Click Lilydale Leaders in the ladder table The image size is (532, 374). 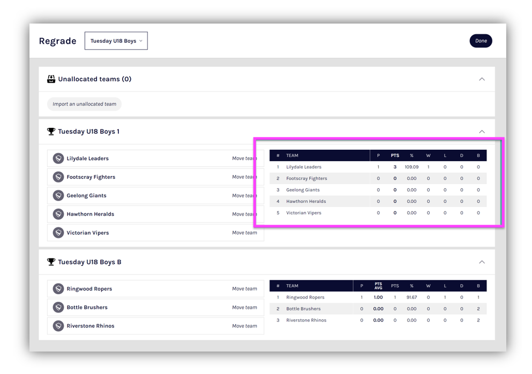click(303, 167)
